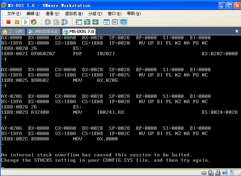Screen dimensions: 241x176
Task: Open the 窗口(W) menu
Action: (x=115, y=14)
